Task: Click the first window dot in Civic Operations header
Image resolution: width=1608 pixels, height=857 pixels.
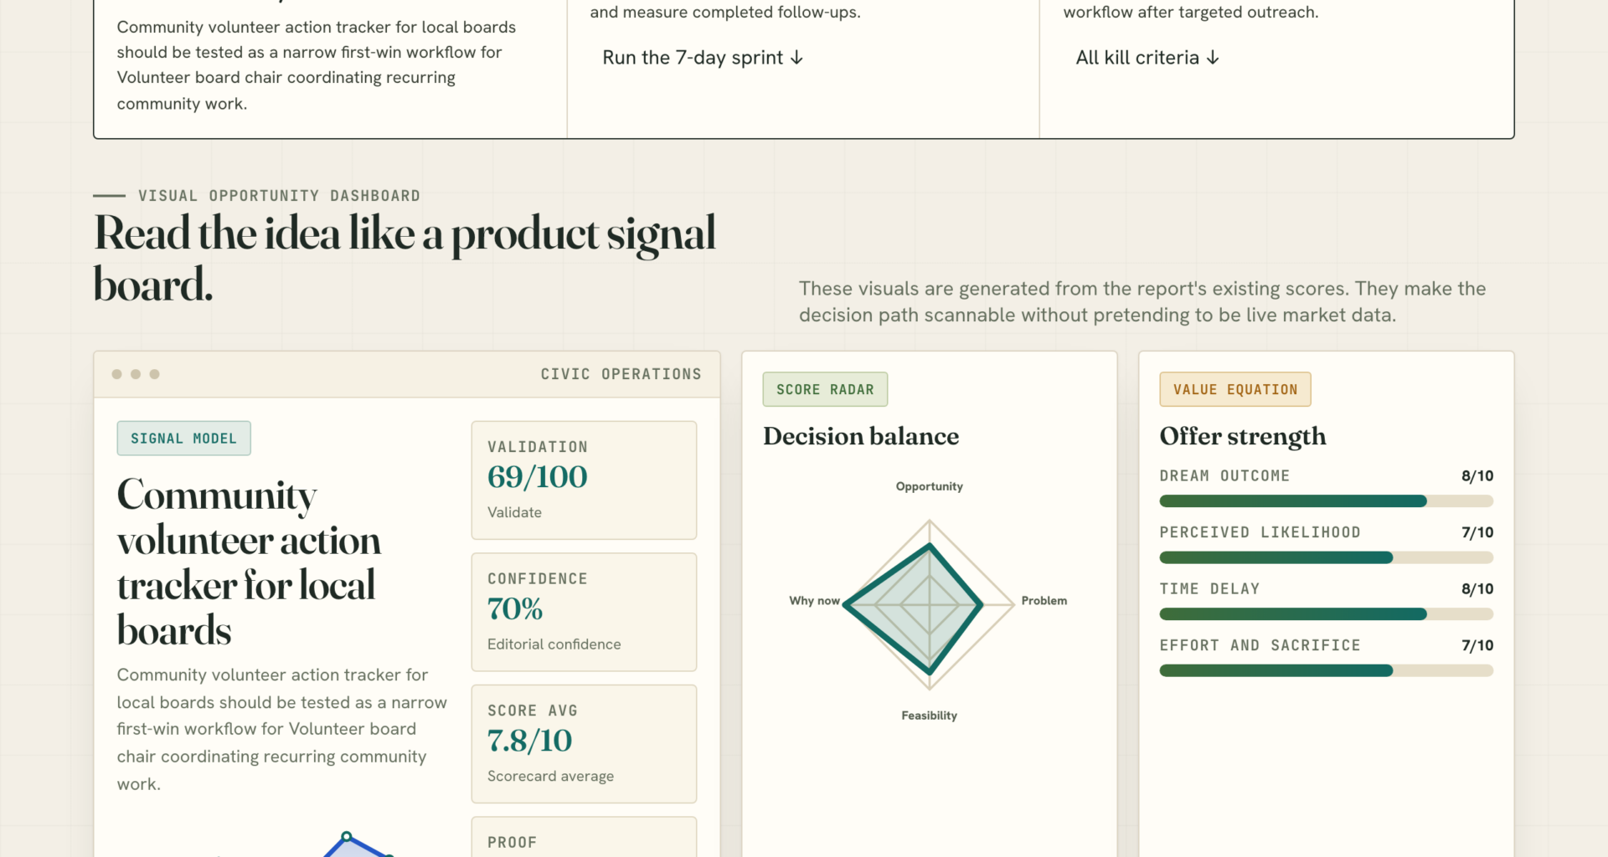Action: coord(116,374)
